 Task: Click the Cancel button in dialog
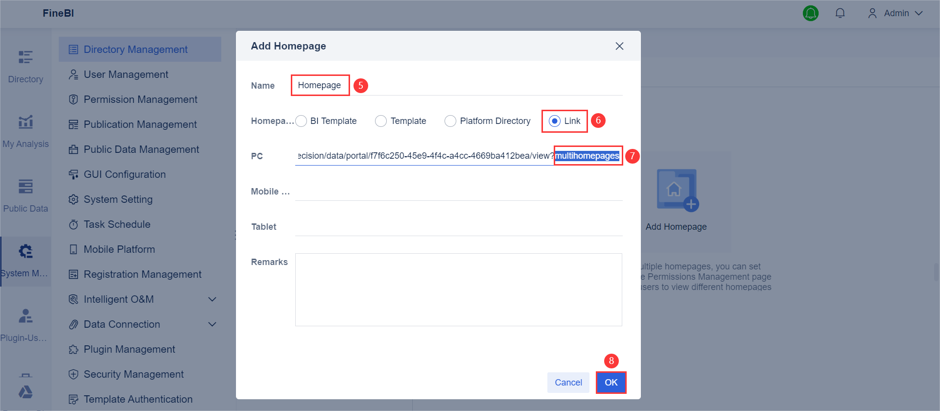pos(568,383)
